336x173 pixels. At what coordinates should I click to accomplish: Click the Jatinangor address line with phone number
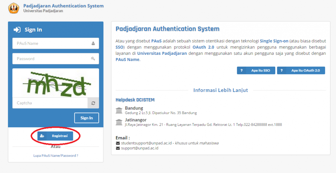click(203, 124)
